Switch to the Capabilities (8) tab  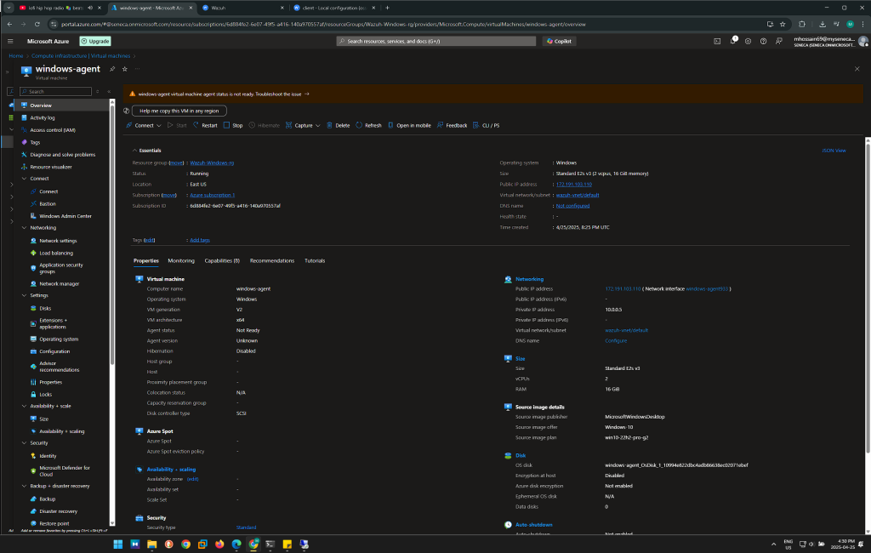click(222, 260)
